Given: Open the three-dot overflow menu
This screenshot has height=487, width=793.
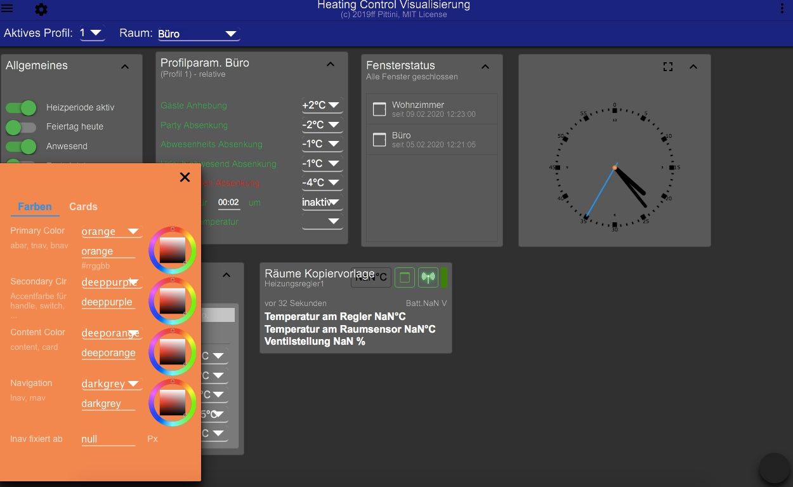Looking at the screenshot, I should tap(782, 8).
